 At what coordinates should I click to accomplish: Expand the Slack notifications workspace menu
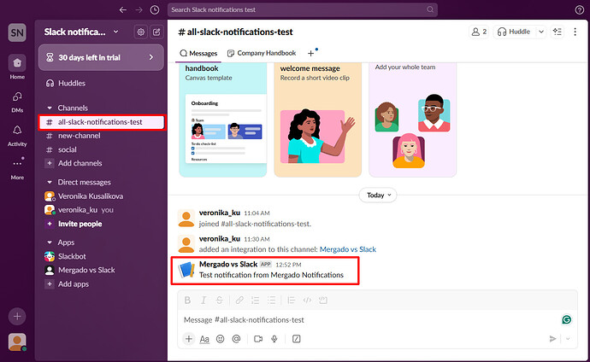[84, 32]
